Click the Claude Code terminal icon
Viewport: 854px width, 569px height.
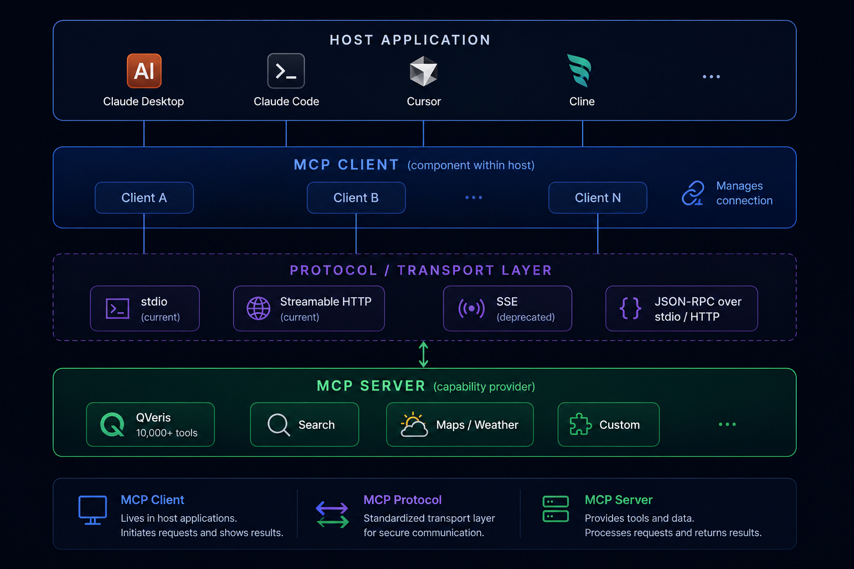point(286,71)
